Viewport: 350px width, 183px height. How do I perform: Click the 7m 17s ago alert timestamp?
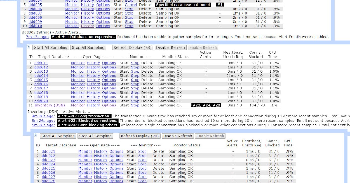click(35, 37)
